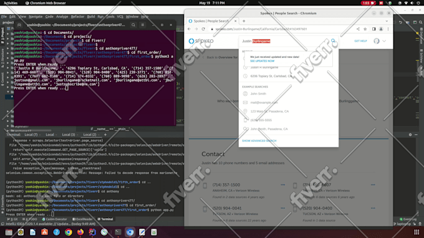This screenshot has height=238, width=424.
Task: Open the IntelliJ Build menu
Action: tap(91, 16)
